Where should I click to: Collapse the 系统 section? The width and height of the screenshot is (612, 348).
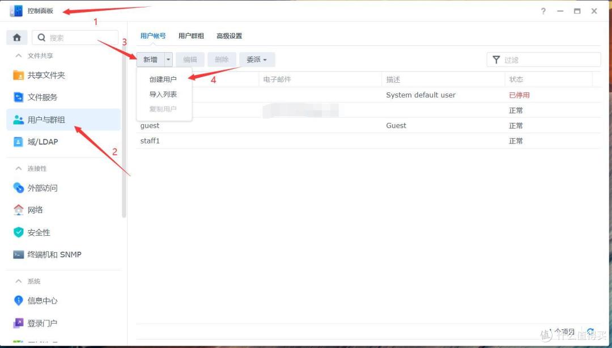pyautogui.click(x=18, y=281)
